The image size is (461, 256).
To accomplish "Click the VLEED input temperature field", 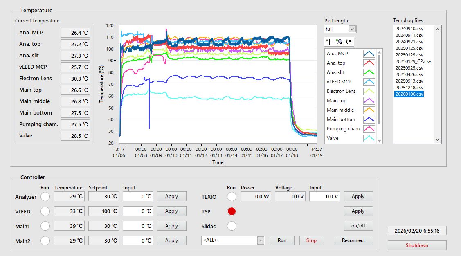I will (x=138, y=211).
